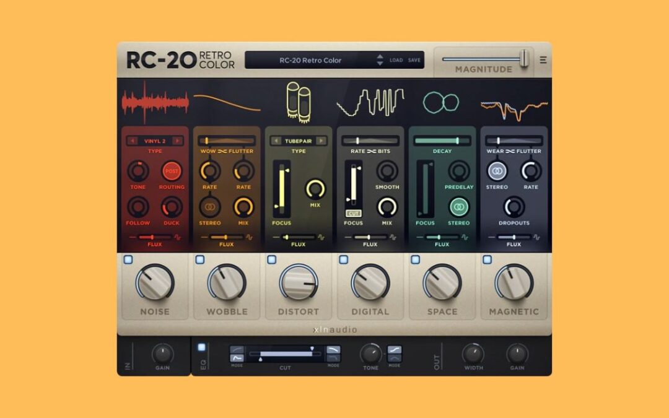Click the Decay slider in Space module
The image size is (669, 418).
[x=442, y=141]
